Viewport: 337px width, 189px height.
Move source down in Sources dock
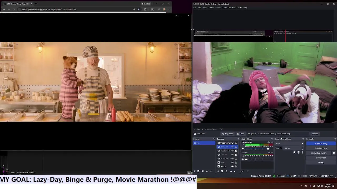[234, 171]
